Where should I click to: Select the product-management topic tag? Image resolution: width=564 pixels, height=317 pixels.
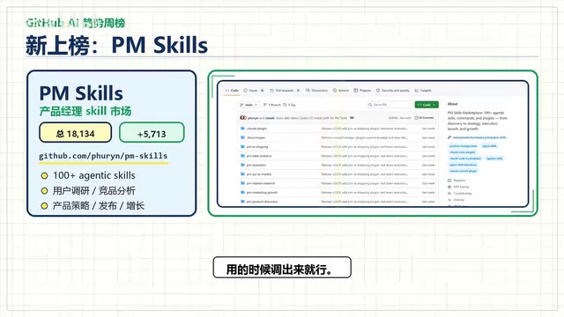tap(464, 146)
